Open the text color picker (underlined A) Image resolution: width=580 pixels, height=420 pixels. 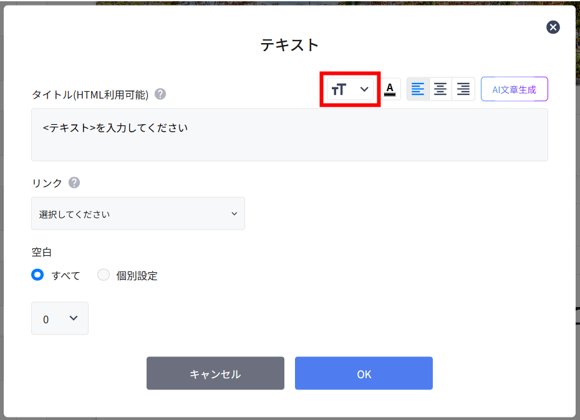click(x=390, y=89)
